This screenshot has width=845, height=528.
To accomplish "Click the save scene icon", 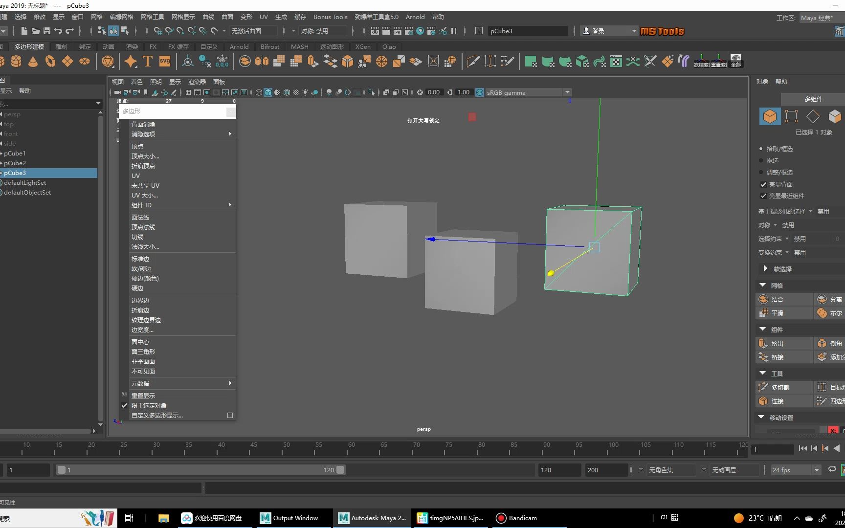I will [47, 31].
